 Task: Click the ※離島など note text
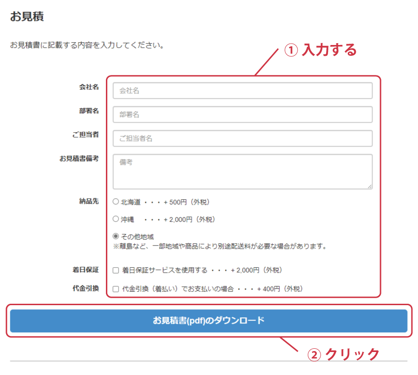[220, 246]
